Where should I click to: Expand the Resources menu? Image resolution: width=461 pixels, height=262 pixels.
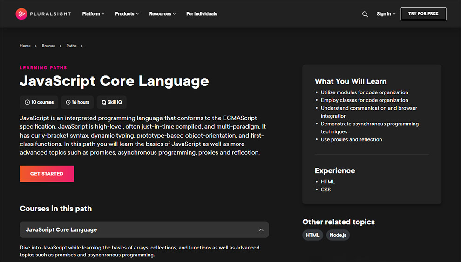163,14
